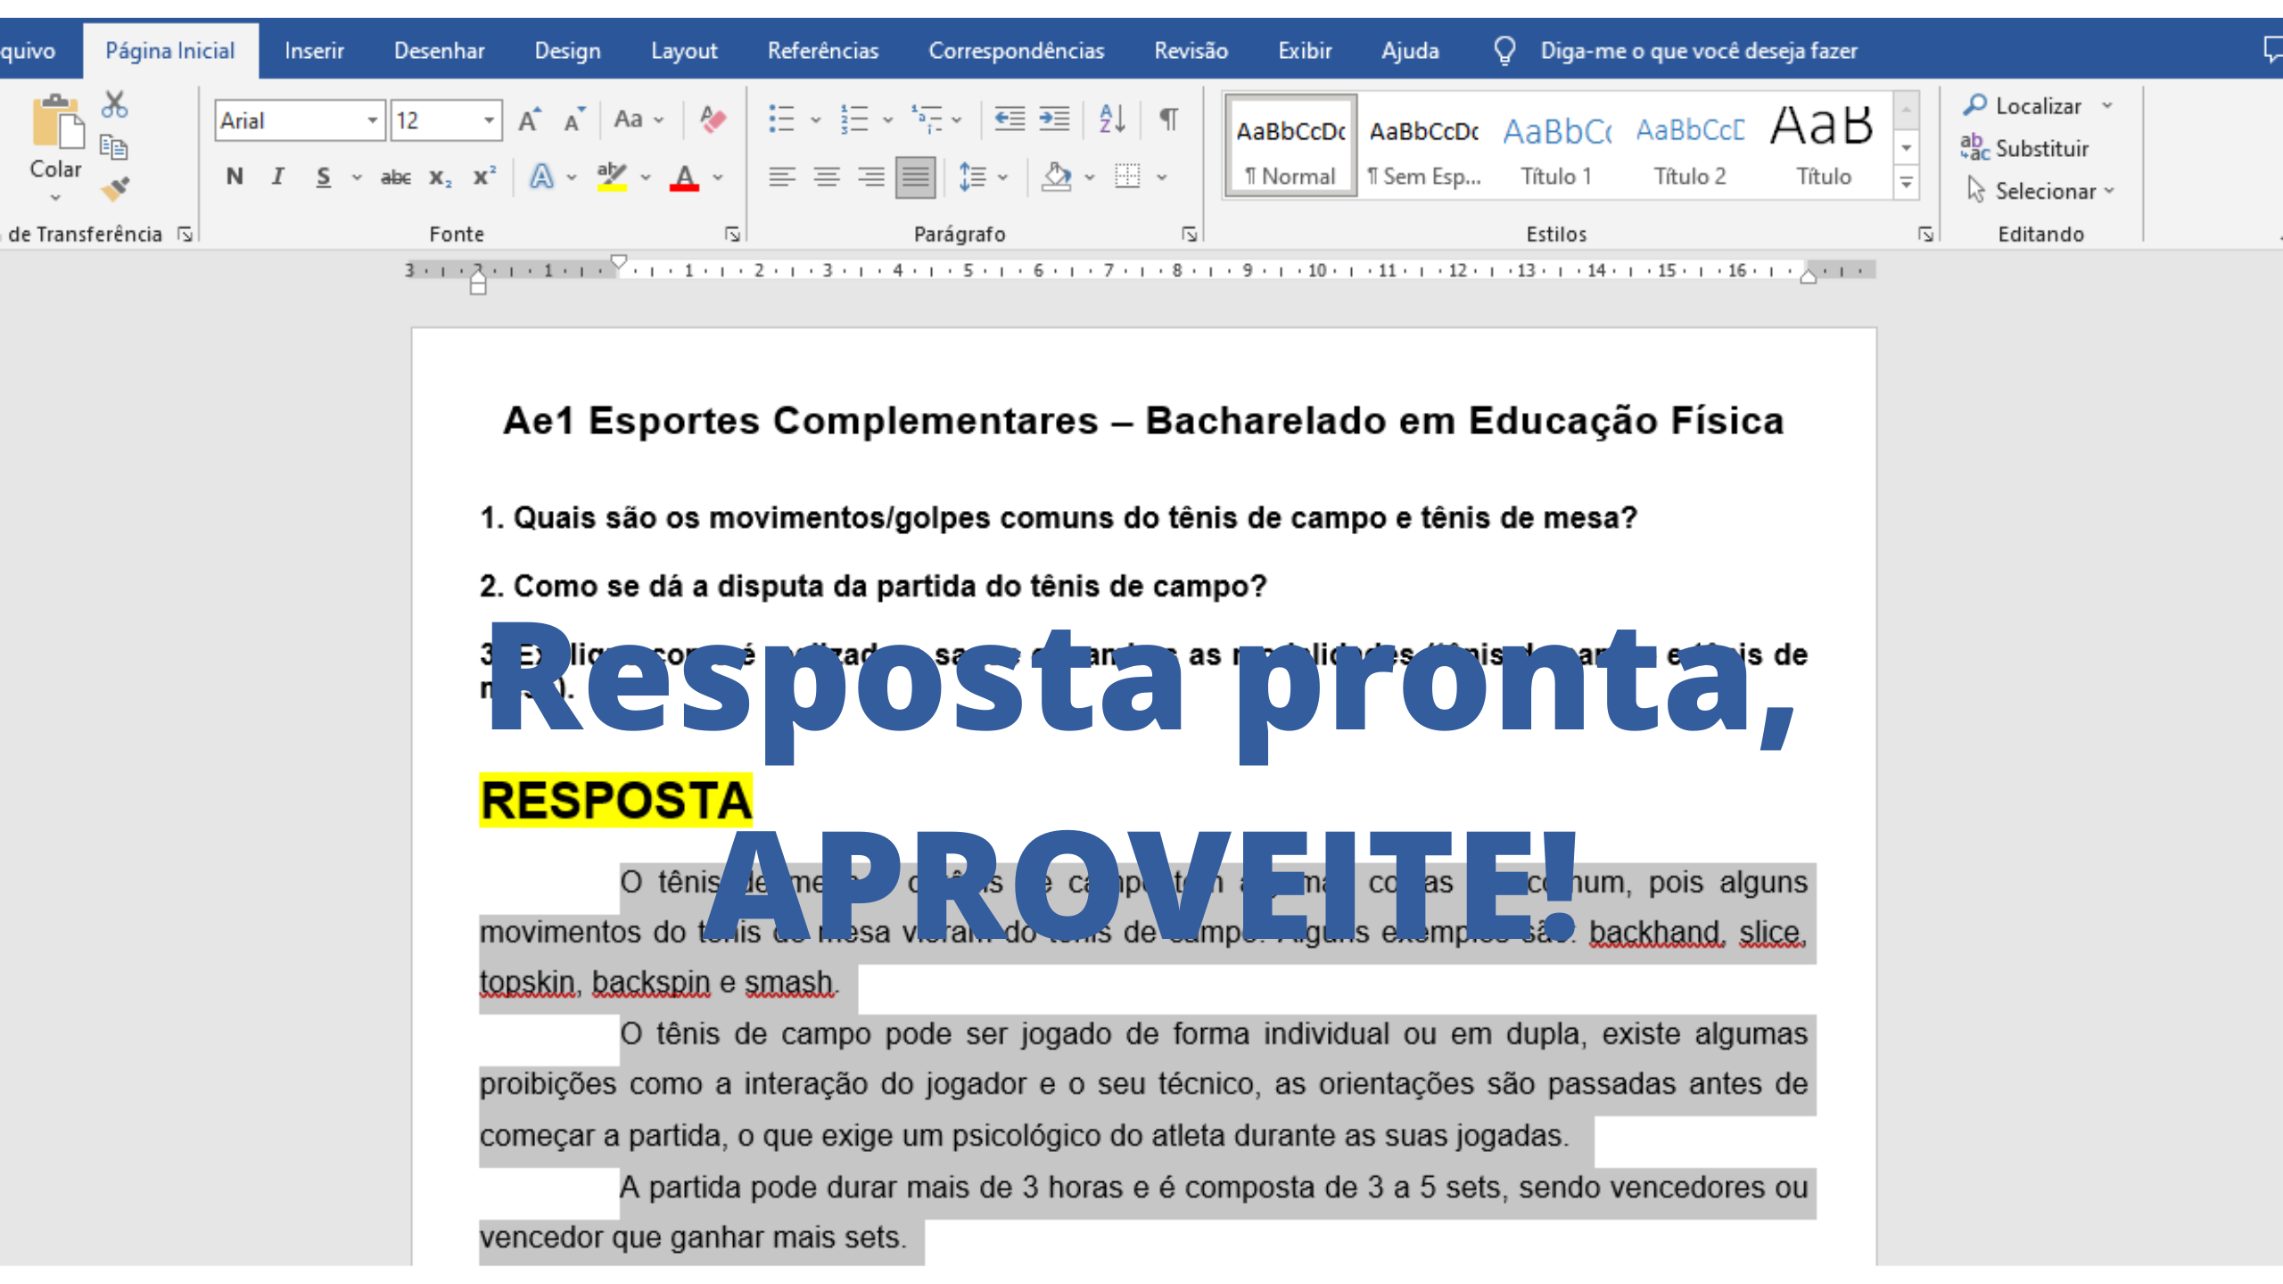Toggle subscript x₂ formatting

click(x=440, y=177)
